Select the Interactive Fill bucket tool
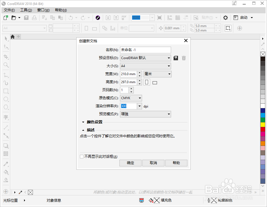 (x=6, y=172)
